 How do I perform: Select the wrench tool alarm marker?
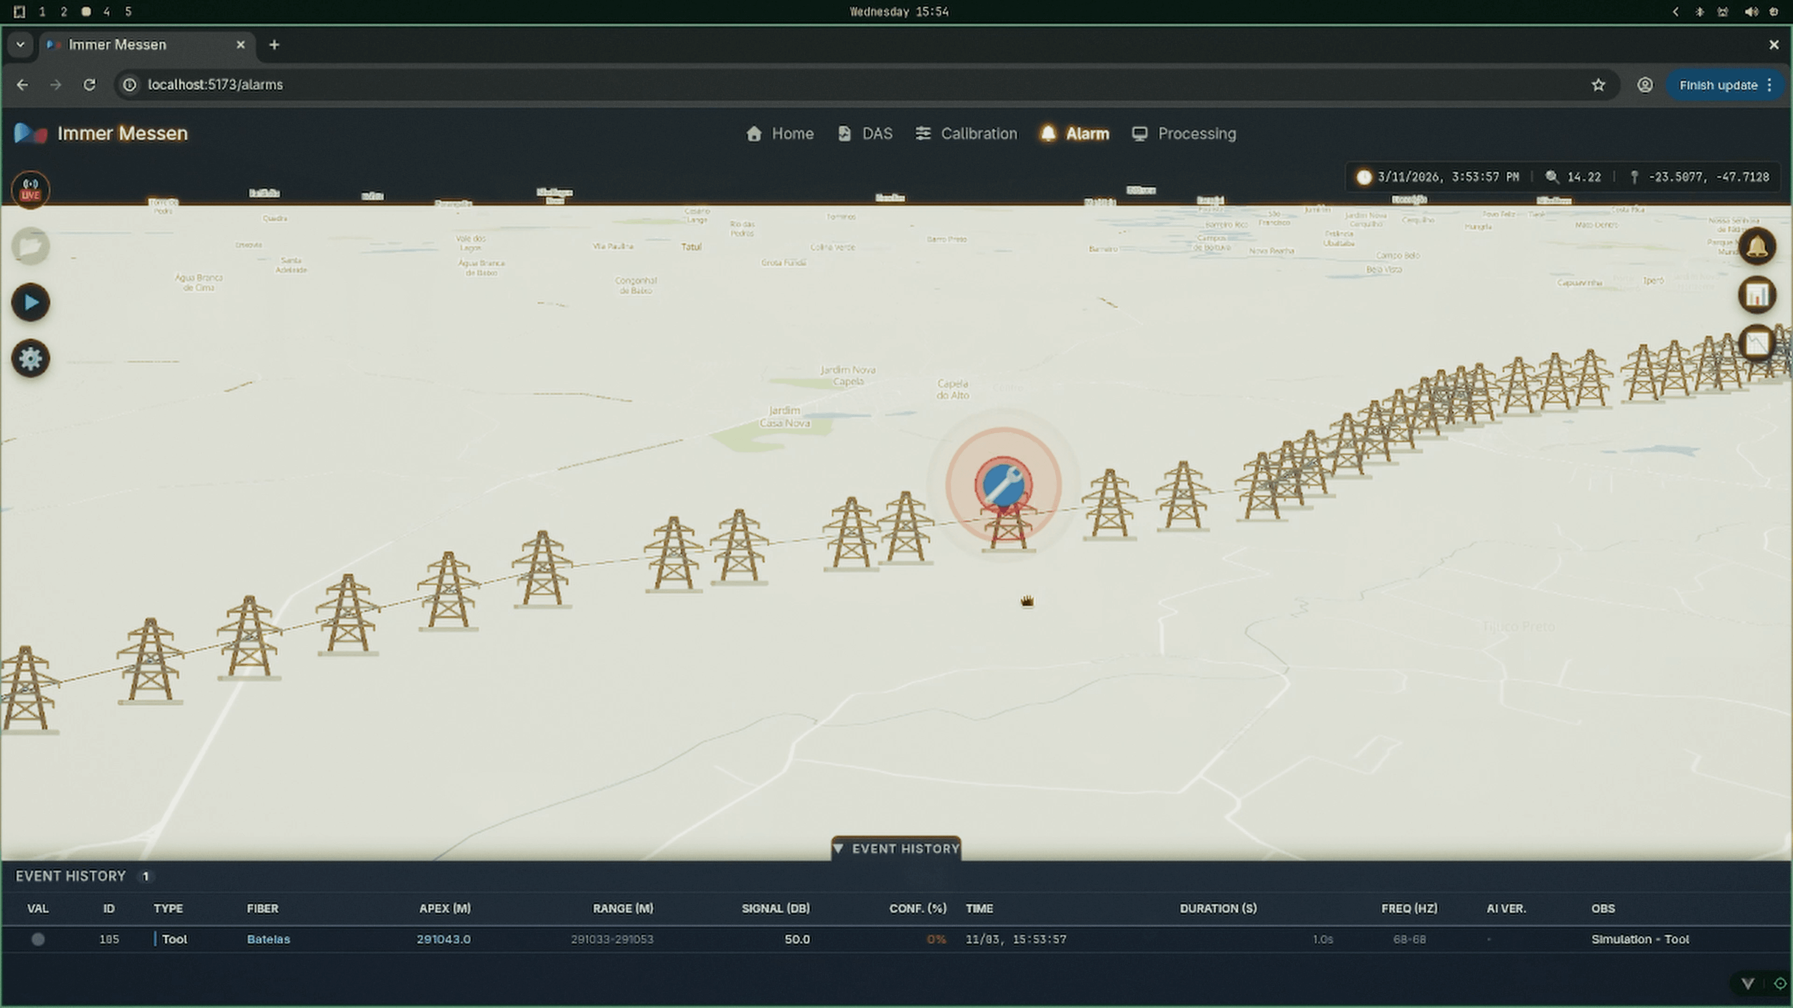click(x=1003, y=484)
